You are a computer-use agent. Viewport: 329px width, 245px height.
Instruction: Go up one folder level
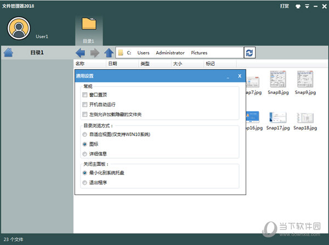point(109,53)
